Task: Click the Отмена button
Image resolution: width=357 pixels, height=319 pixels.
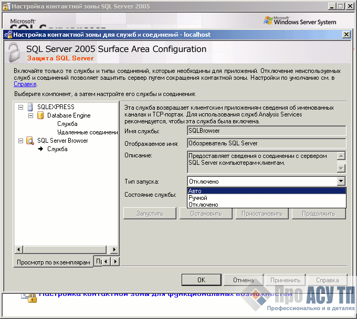Action: click(244, 280)
